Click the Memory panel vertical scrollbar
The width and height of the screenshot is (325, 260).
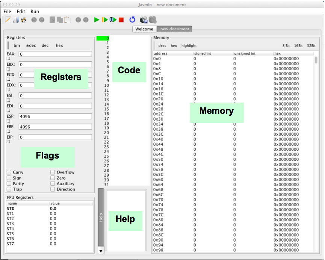(316, 60)
